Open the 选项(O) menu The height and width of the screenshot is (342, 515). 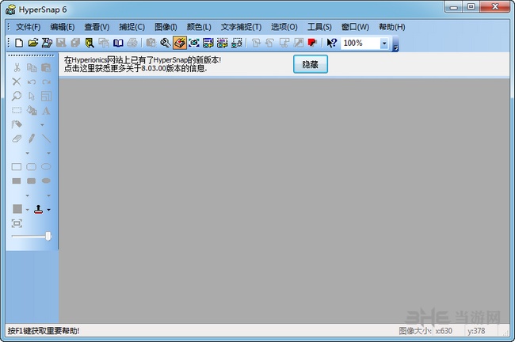[x=284, y=27]
